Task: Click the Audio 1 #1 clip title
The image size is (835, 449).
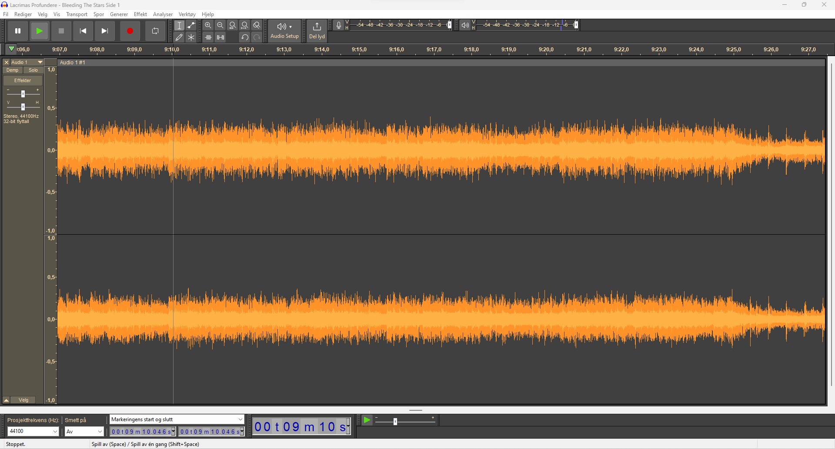Action: tap(73, 63)
